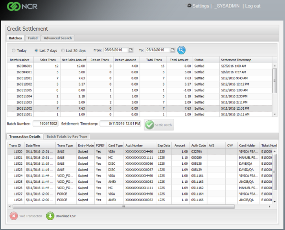Select the Last 7 days option

tap(37, 51)
